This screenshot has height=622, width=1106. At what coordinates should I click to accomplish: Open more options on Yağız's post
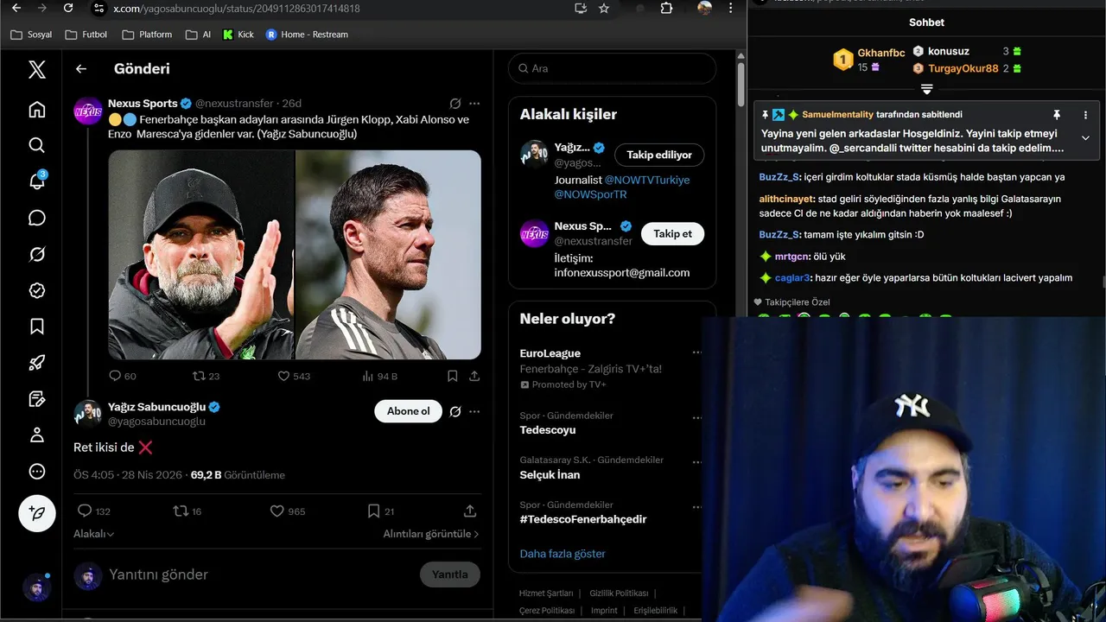[474, 411]
